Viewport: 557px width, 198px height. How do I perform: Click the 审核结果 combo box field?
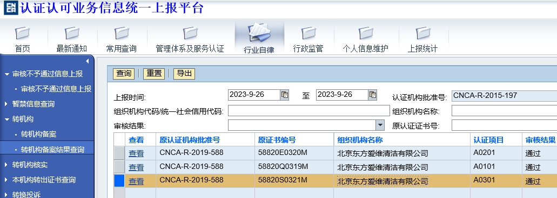(302, 125)
